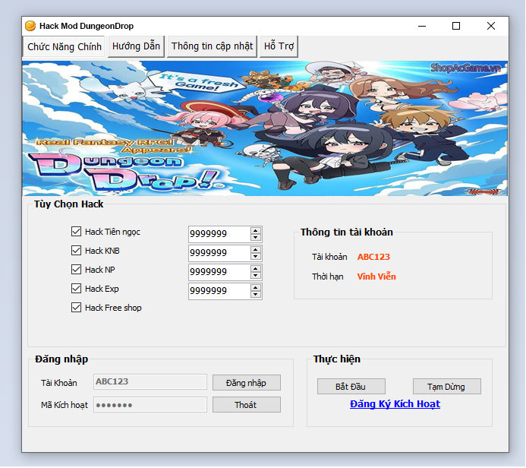Increase Hack NP value with up arrow
This screenshot has height=468, width=526.
256,269
